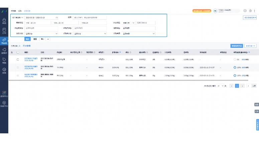Screen dimensions: 259x141
Task: Open the chat message icon in header
Action: point(245,11)
